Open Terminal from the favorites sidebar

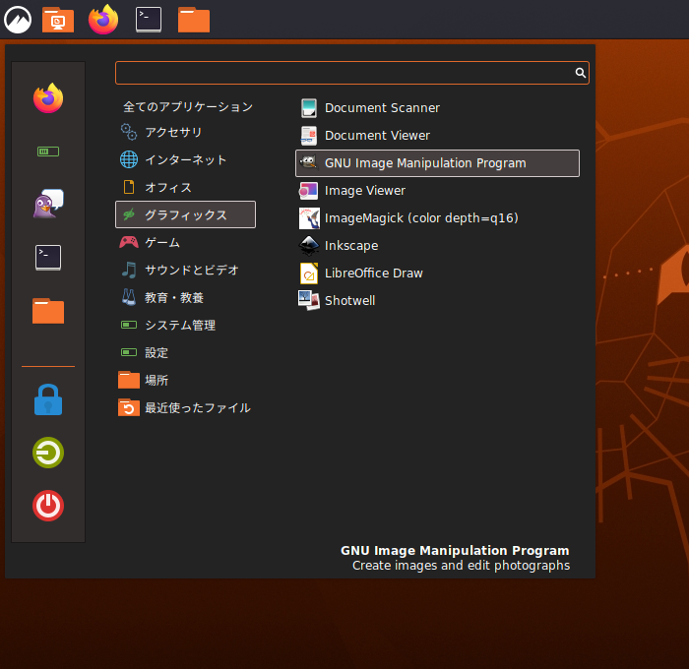pos(48,258)
